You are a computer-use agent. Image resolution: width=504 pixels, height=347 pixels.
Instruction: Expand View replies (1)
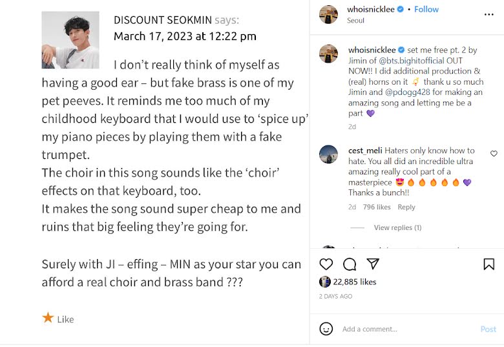coord(397,227)
